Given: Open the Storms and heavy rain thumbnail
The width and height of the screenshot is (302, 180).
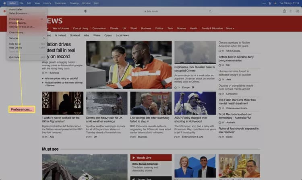Looking at the screenshot, I should [107, 103].
